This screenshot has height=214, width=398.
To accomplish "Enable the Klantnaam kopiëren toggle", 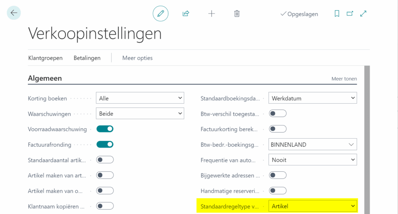I will coord(105,206).
